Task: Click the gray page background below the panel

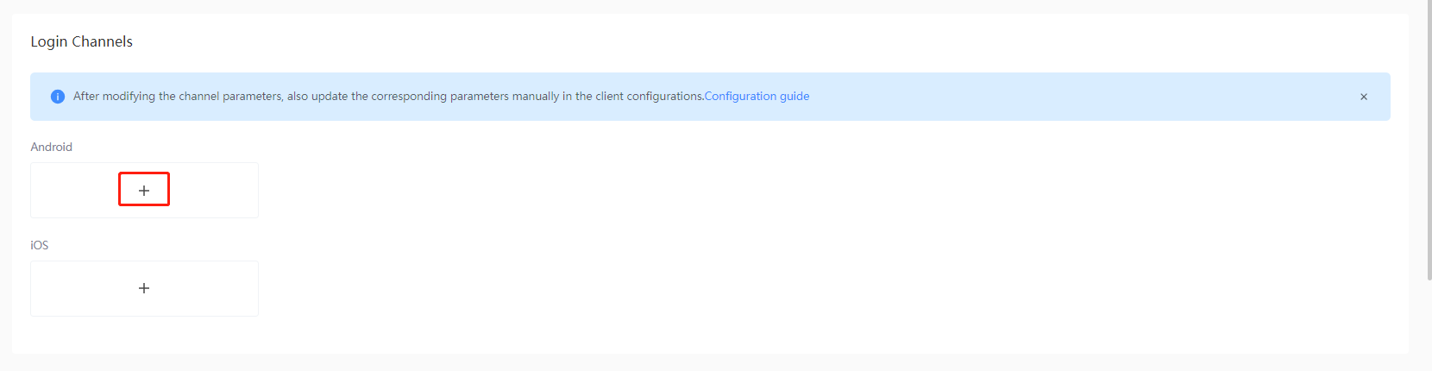Action: 690,363
